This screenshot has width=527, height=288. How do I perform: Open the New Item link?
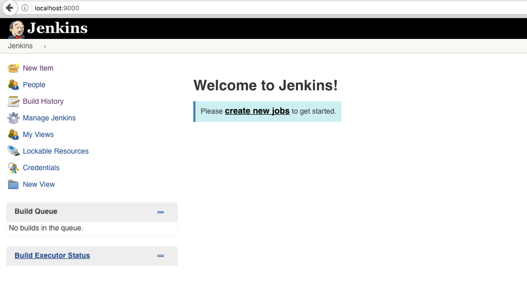point(38,68)
